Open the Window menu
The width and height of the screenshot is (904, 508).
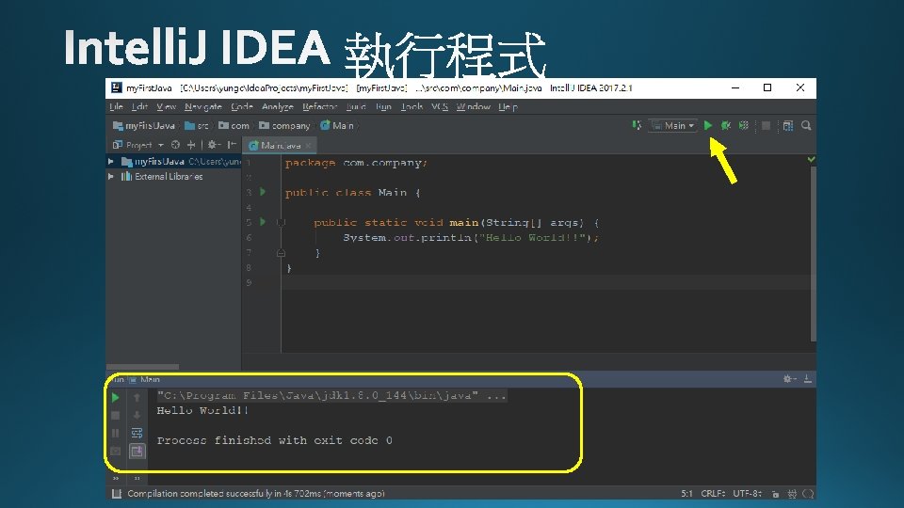(474, 106)
